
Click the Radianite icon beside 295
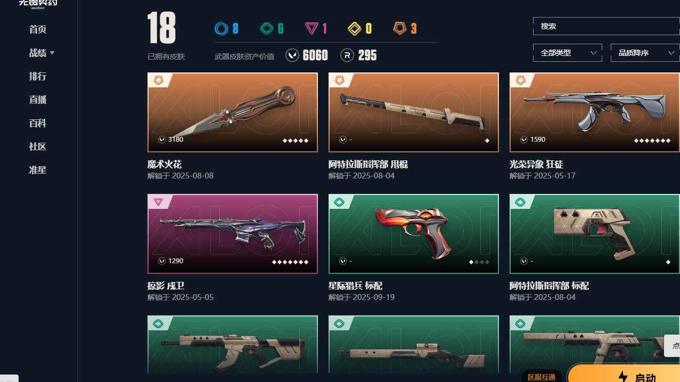tap(347, 55)
